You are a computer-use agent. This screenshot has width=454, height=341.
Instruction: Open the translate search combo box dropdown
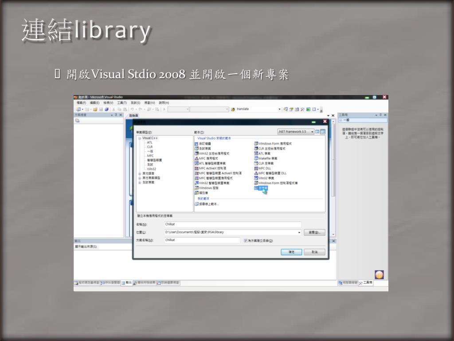coord(279,109)
